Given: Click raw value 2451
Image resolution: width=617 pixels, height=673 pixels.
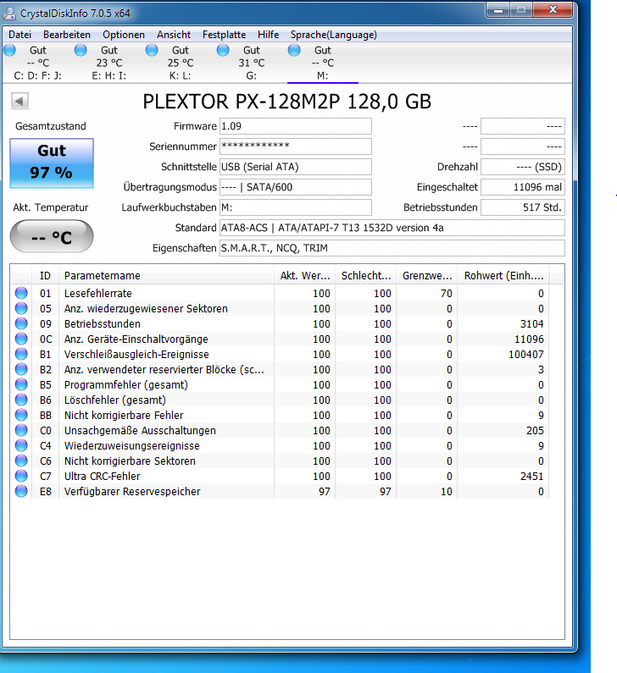Looking at the screenshot, I should (x=532, y=477).
